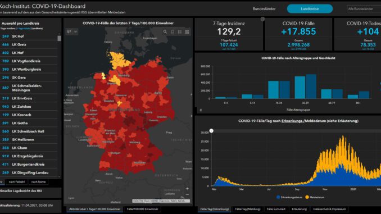
Task: Click the Erkrankungs- underlined link in chart title
Action: 293,121
